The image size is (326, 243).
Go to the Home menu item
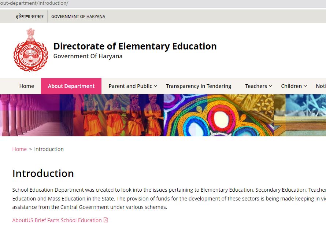pos(27,86)
